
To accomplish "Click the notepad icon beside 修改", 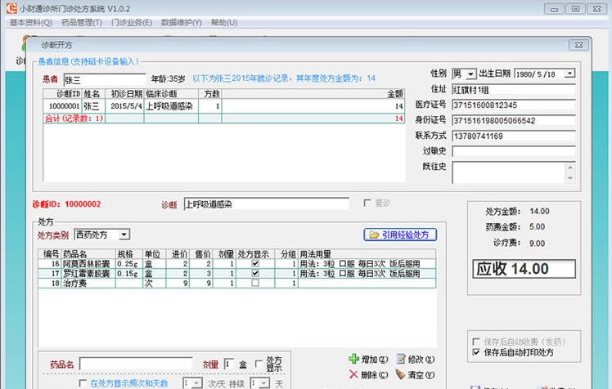I will pos(401,359).
